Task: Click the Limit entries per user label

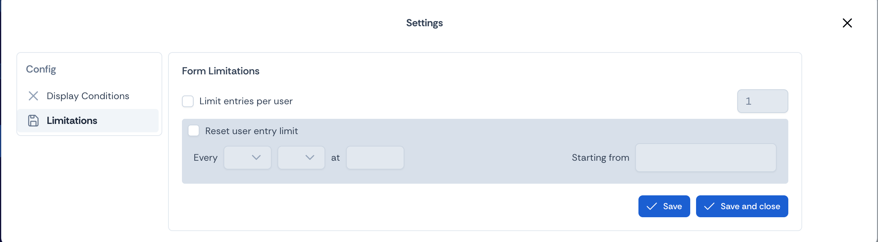Action: tap(246, 101)
